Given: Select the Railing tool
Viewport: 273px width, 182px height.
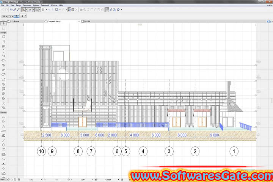Looking at the screenshot, I should [3, 70].
